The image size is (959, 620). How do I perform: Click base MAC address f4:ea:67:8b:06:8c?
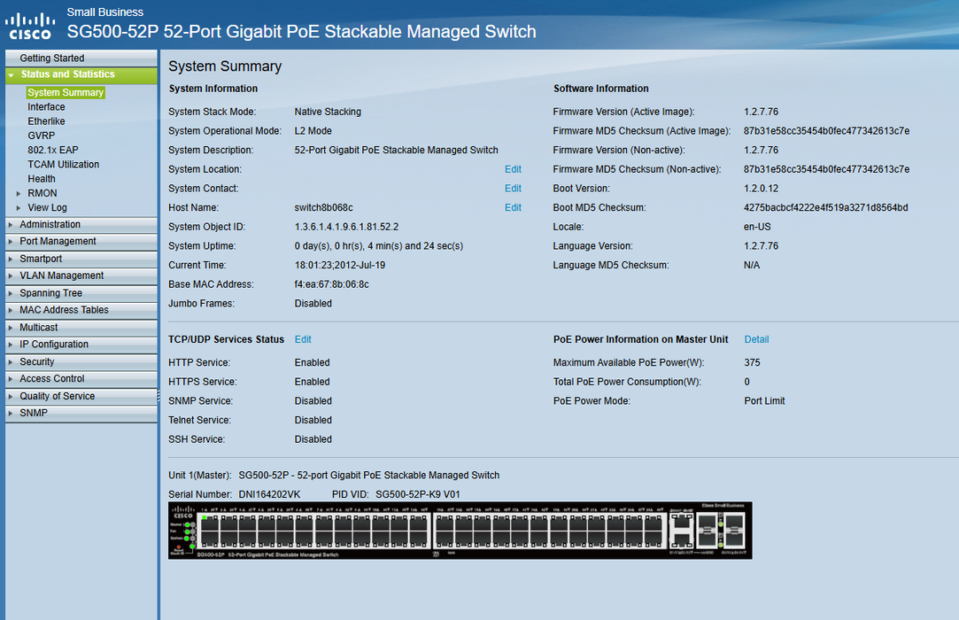(331, 284)
